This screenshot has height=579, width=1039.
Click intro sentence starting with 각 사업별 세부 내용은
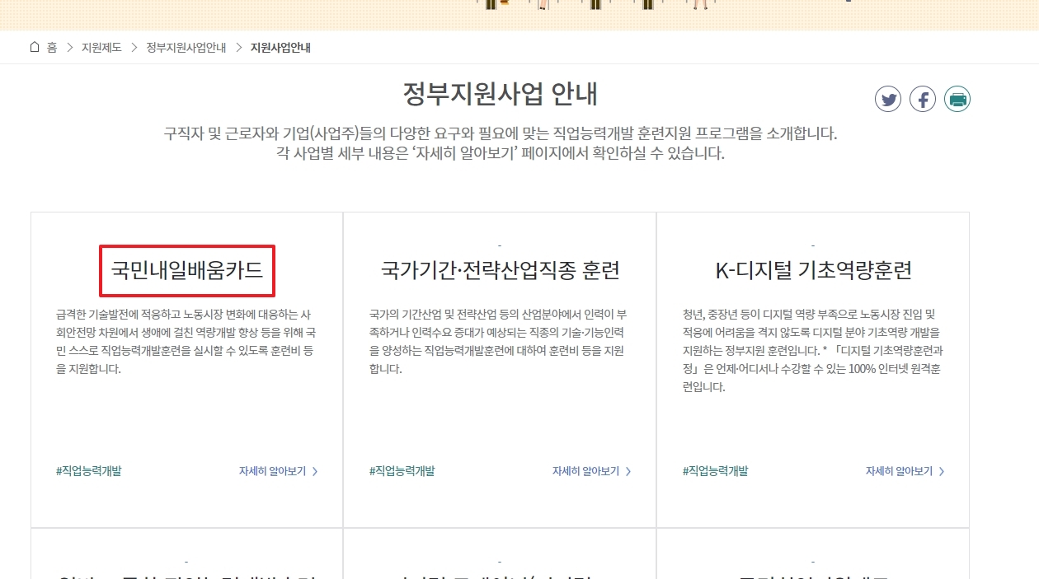(501, 153)
